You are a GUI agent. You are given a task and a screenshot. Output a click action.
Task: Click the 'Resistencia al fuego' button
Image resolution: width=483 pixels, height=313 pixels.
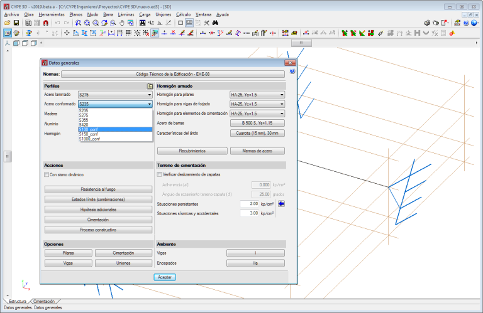coord(98,189)
